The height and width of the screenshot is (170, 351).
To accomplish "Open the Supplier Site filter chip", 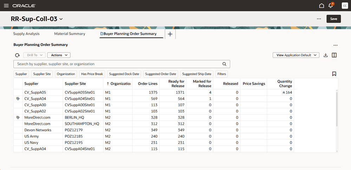I will pos(42,74).
